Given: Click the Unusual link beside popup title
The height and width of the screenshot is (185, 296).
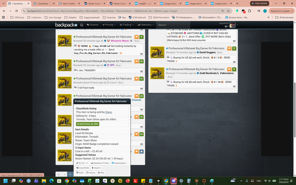Looking at the screenshot, I should (136, 100).
